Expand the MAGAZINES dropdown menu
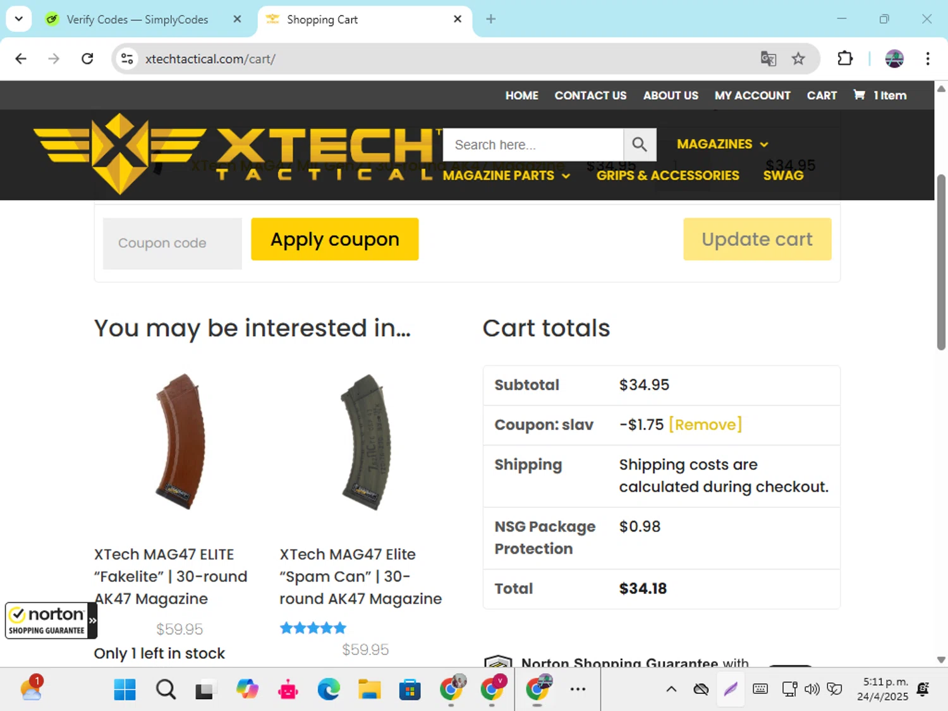 (722, 144)
